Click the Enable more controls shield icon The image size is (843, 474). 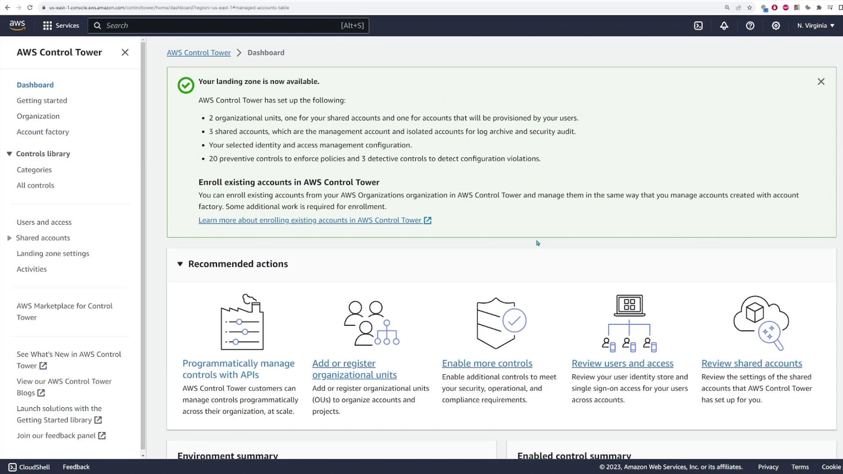tap(501, 323)
